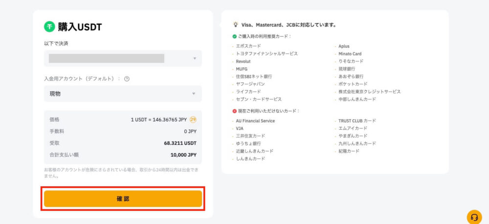Click the ご購入時の利用推奨カード heading
The image size is (489, 224).
[265, 37]
